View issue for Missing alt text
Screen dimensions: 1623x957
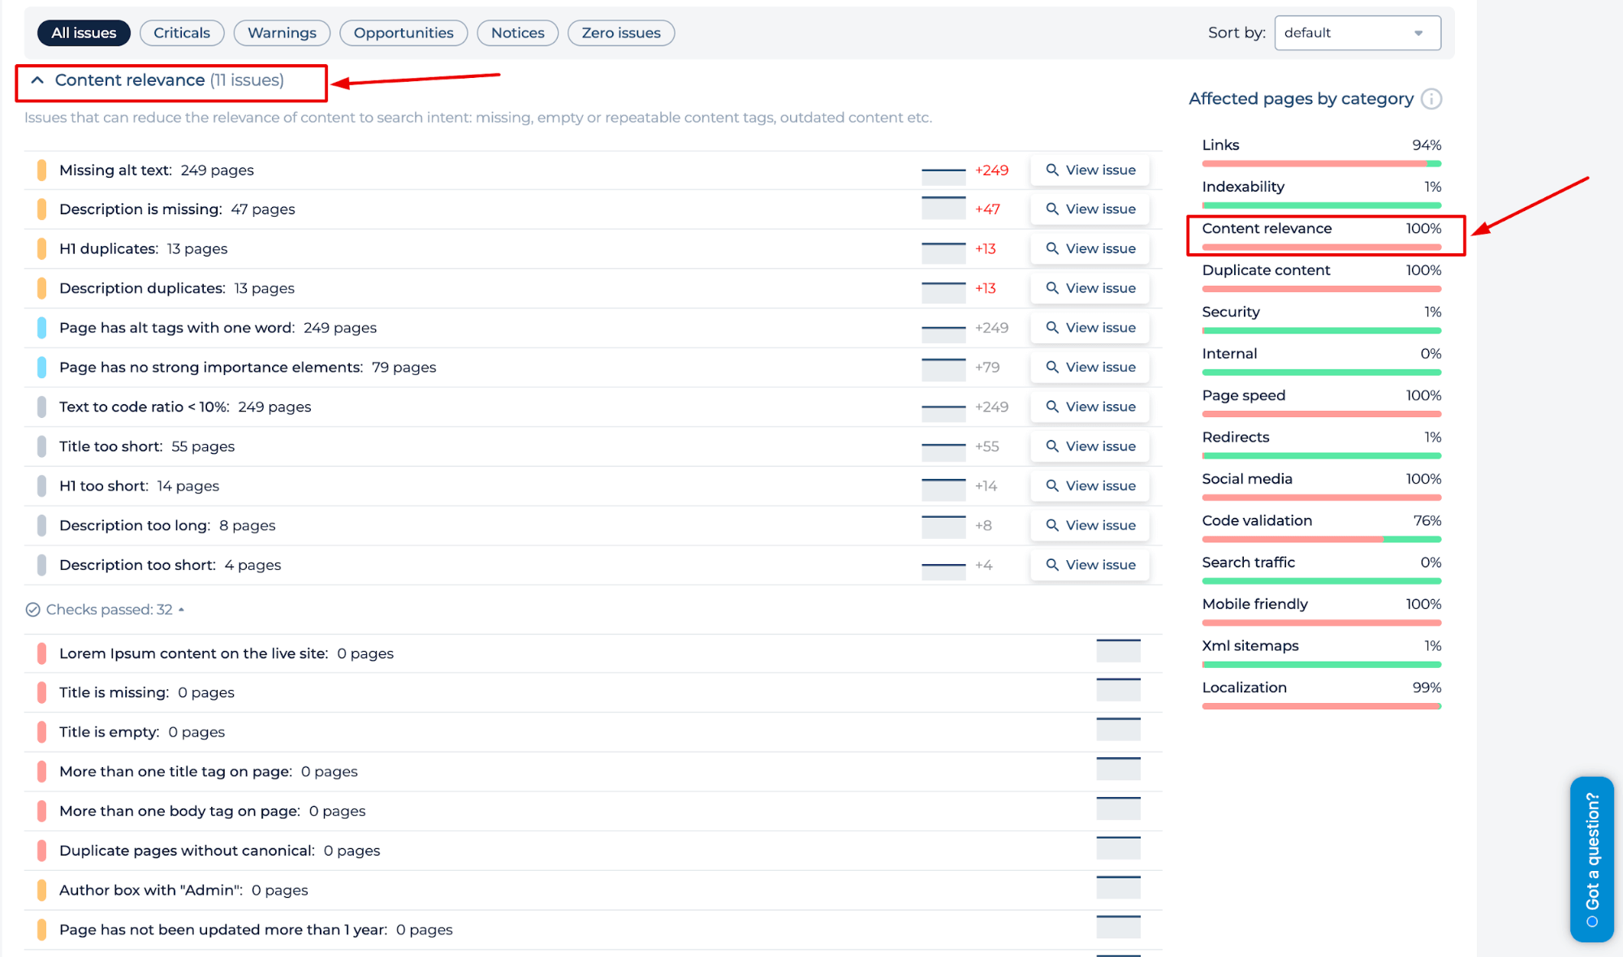[1089, 169]
